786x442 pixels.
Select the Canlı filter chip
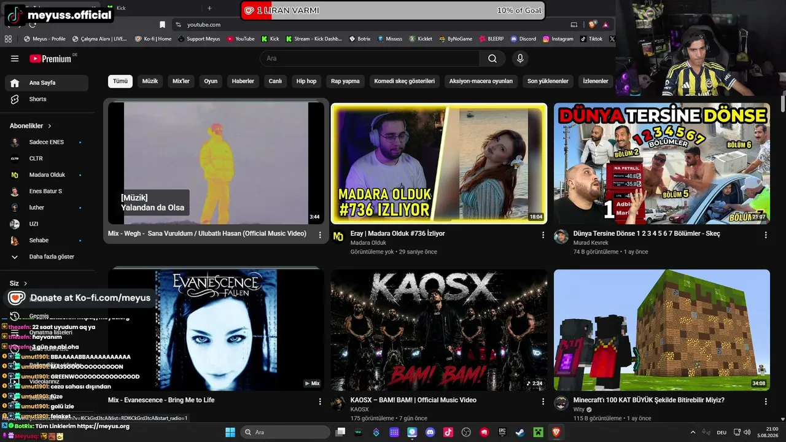(275, 81)
